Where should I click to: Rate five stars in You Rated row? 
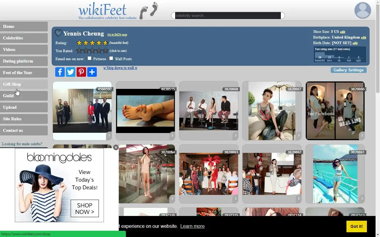(105, 51)
